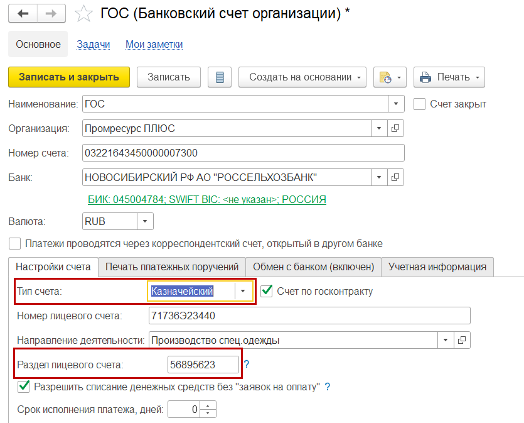Click the forward navigation arrow
Viewport: 524px width, 423px height.
tap(52, 14)
